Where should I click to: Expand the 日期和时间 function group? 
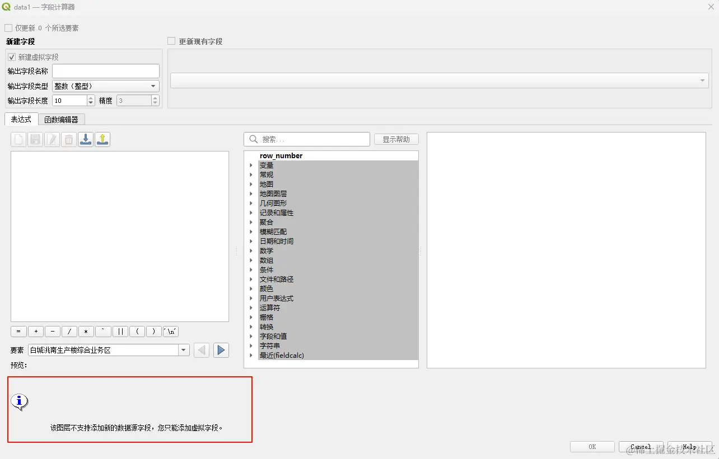pyautogui.click(x=251, y=242)
